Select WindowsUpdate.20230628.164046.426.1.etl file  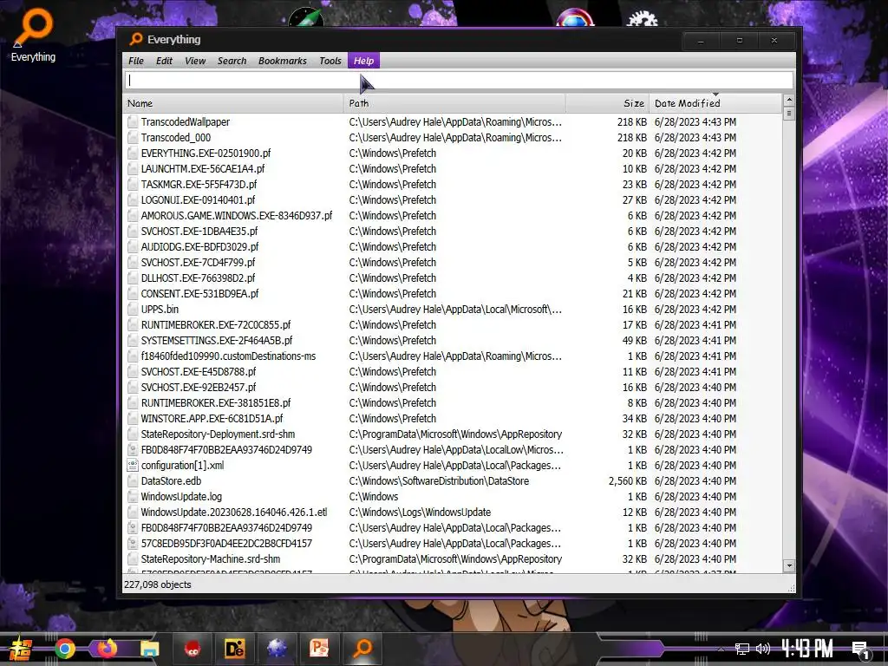[x=234, y=513]
